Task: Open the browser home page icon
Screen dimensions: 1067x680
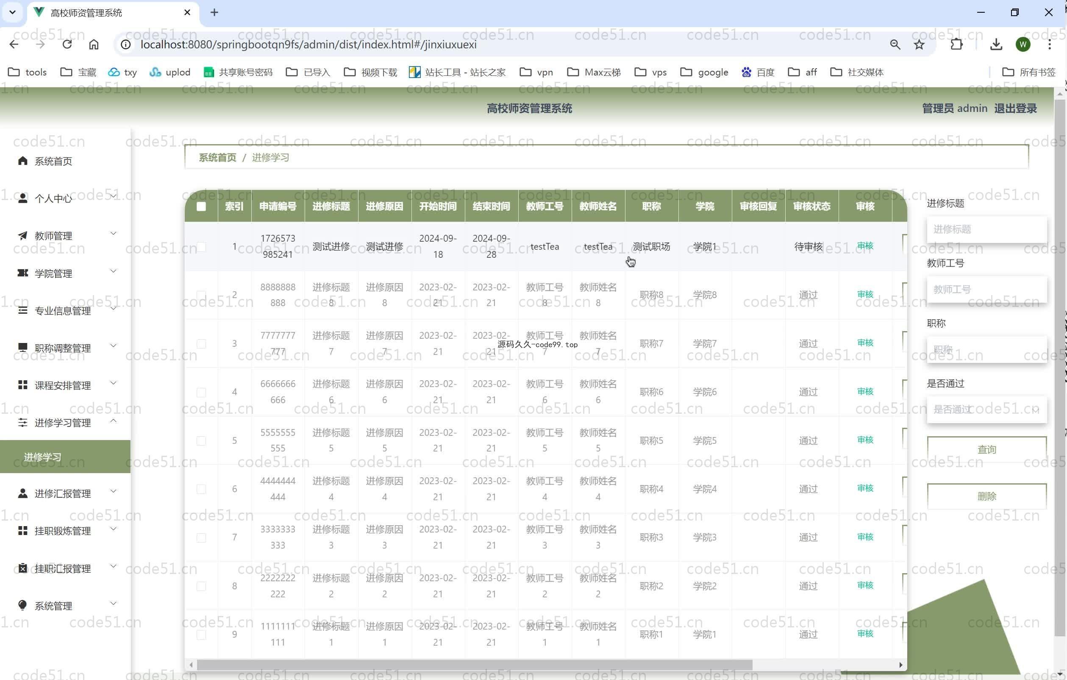Action: click(x=94, y=45)
